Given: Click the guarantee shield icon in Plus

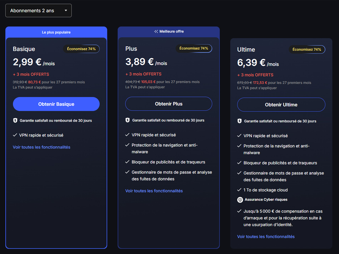Looking at the screenshot, I should [128, 120].
